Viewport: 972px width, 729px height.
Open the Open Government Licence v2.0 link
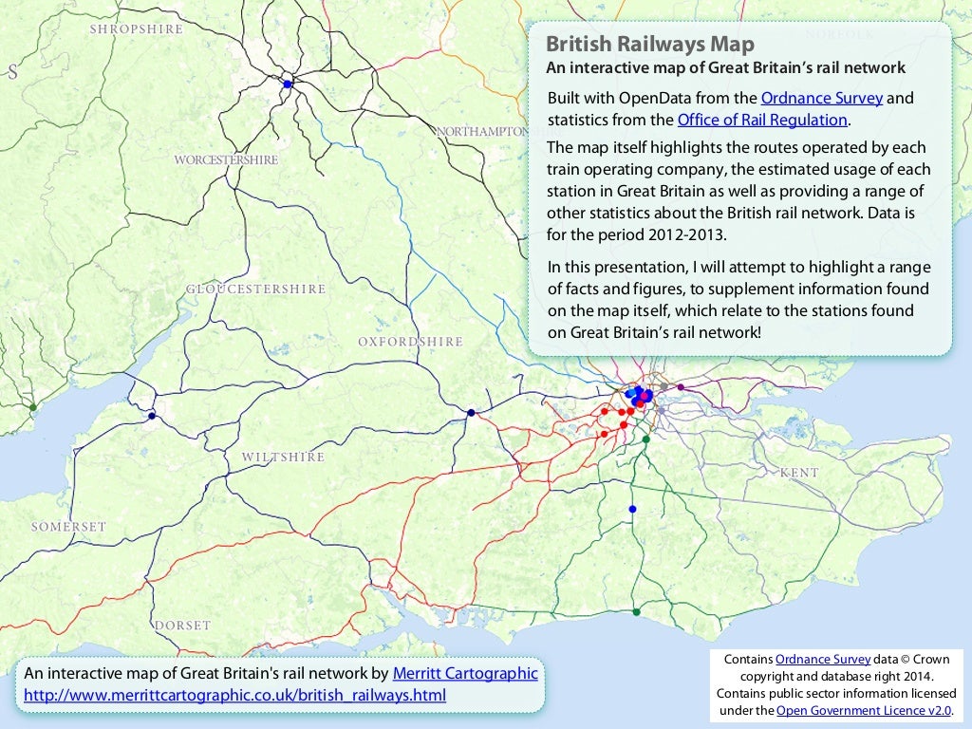point(864,710)
